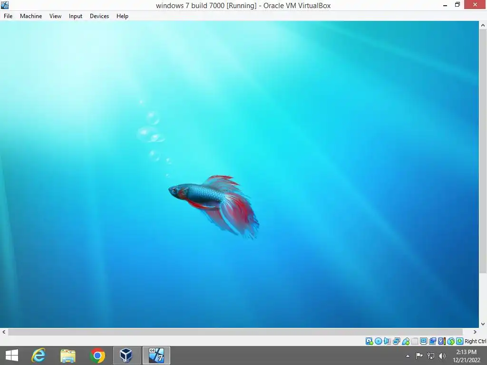This screenshot has width=487, height=365.
Task: Click the network tray icon
Action: [x=431, y=355]
